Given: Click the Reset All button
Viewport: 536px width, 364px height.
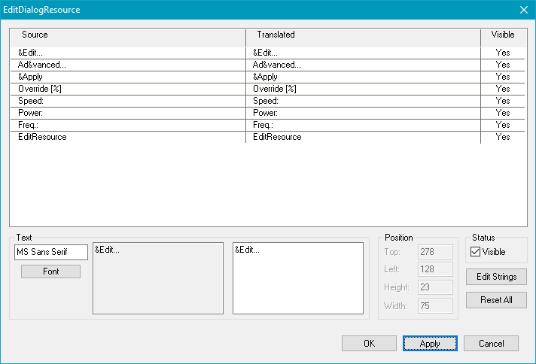Looking at the screenshot, I should [x=495, y=300].
